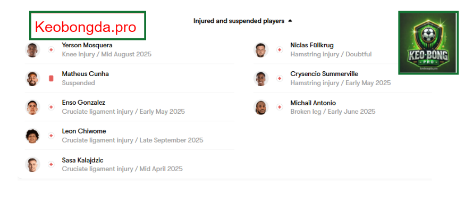
Task: Click Yerson Mosquera's injury cross icon
Action: 51,50
